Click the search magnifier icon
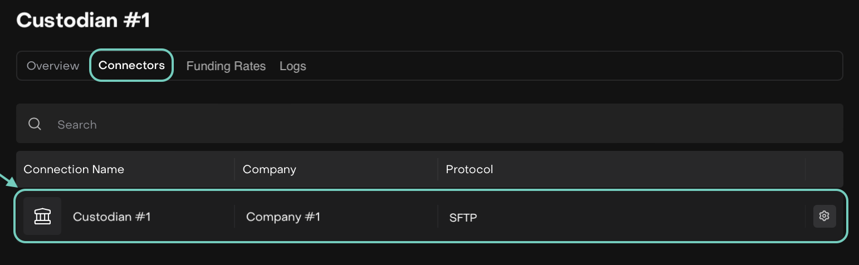 tap(35, 124)
